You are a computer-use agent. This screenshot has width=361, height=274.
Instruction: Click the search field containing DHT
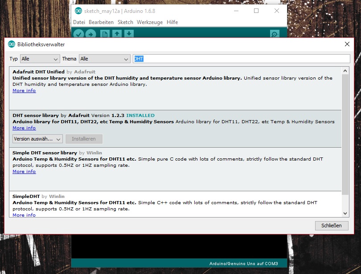coord(242,59)
